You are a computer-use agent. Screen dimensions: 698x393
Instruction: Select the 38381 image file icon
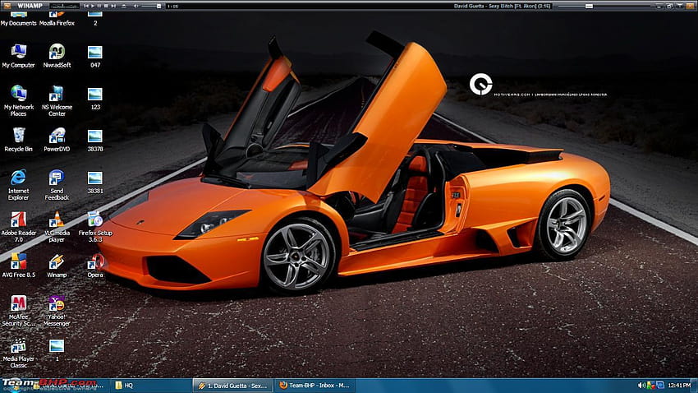click(x=94, y=183)
